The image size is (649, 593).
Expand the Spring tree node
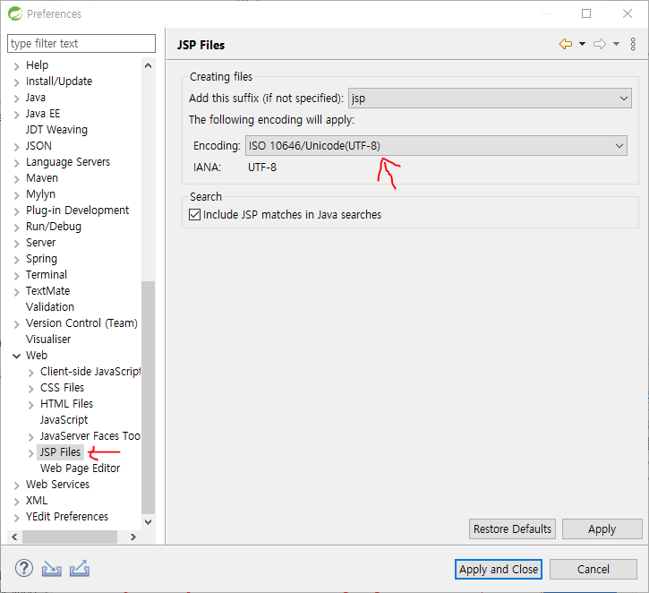[16, 260]
